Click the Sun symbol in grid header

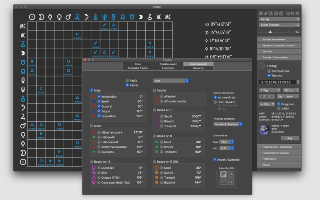coord(32,17)
